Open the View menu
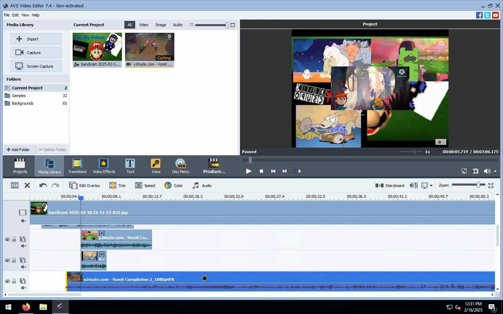Screen dimensions: 503x314 [x=25, y=15]
